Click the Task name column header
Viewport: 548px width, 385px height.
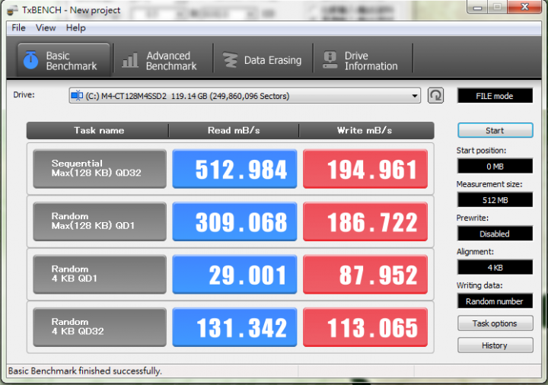point(98,131)
